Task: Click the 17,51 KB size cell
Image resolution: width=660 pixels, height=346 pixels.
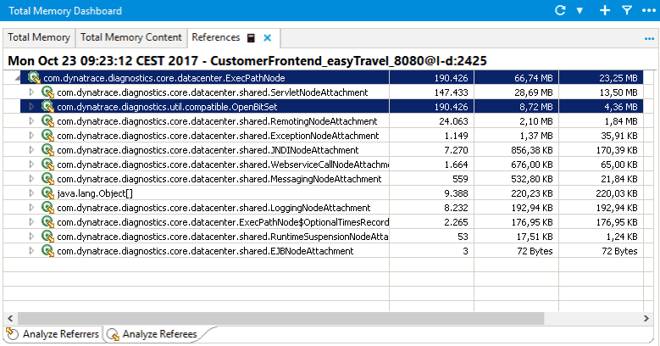Action: pos(517,237)
